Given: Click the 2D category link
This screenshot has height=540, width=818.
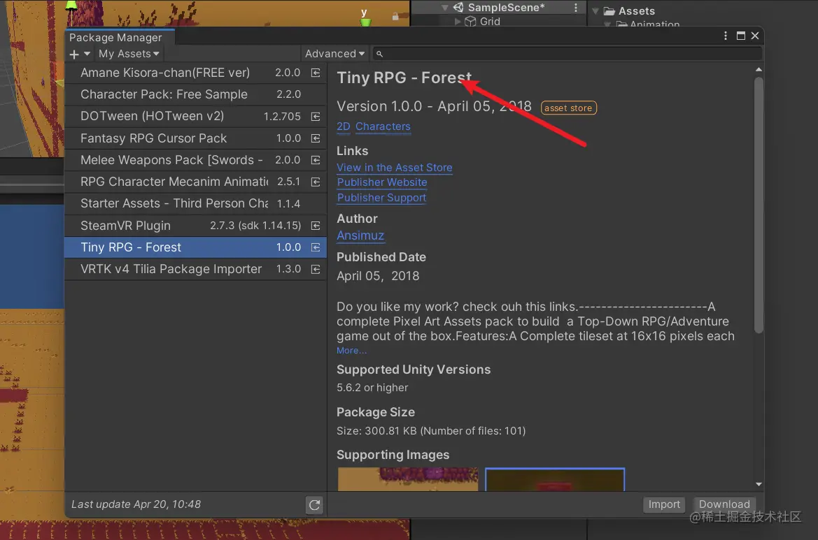Looking at the screenshot, I should 344,126.
